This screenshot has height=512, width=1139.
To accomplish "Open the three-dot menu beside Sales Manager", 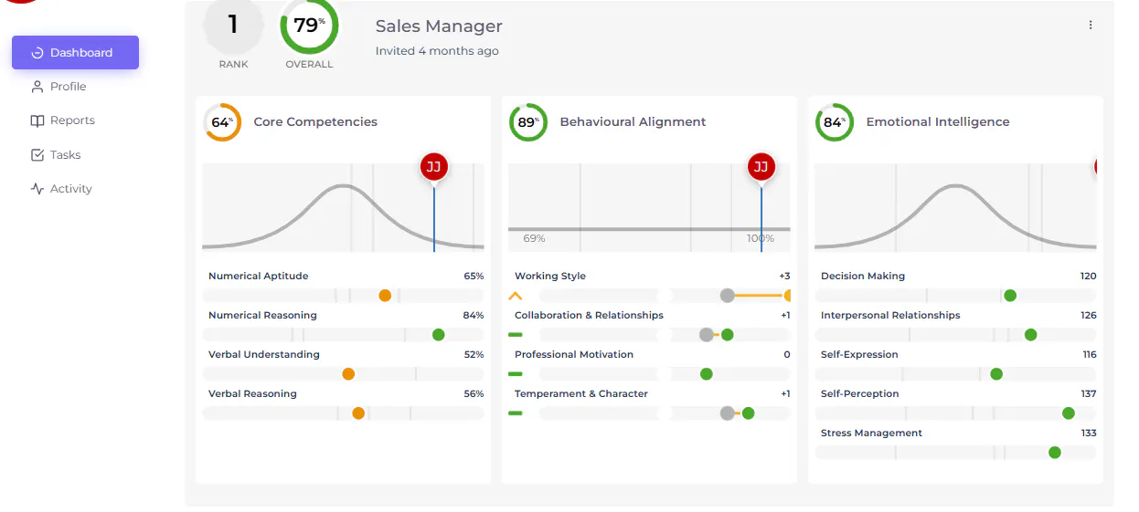I will pos(1091,26).
